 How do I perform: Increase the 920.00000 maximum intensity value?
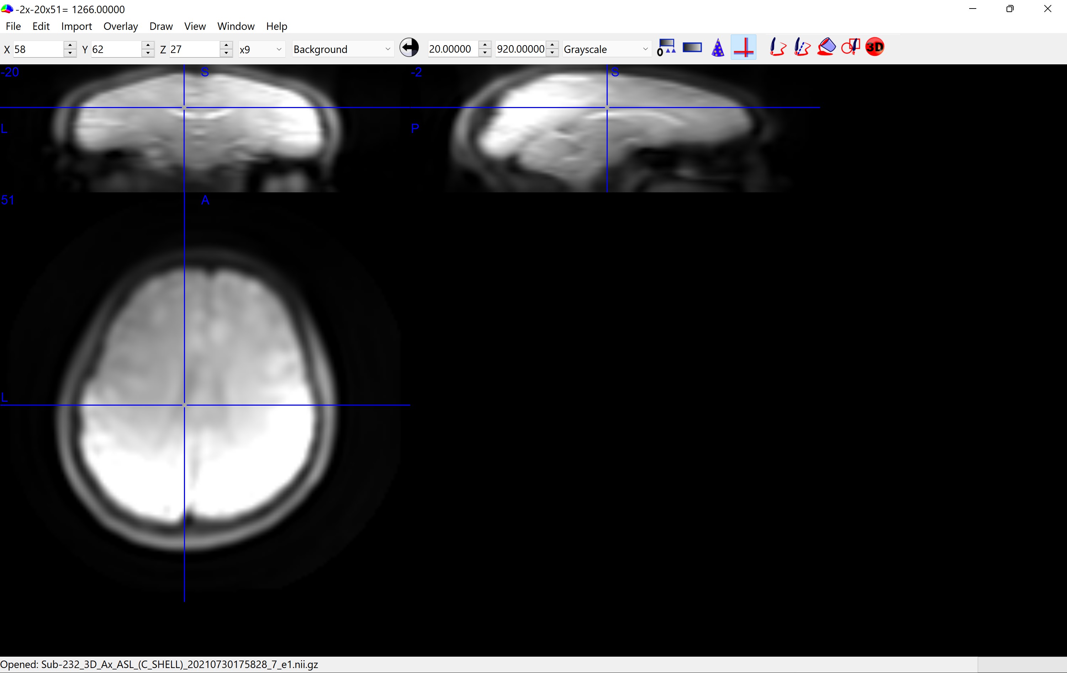coord(552,45)
